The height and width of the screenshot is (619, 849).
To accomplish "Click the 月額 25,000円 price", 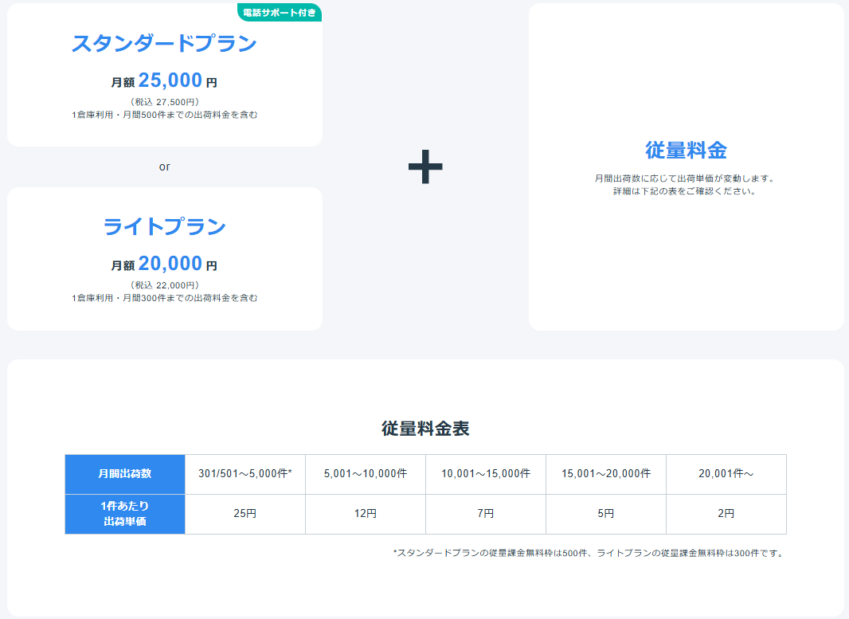I will tap(164, 80).
